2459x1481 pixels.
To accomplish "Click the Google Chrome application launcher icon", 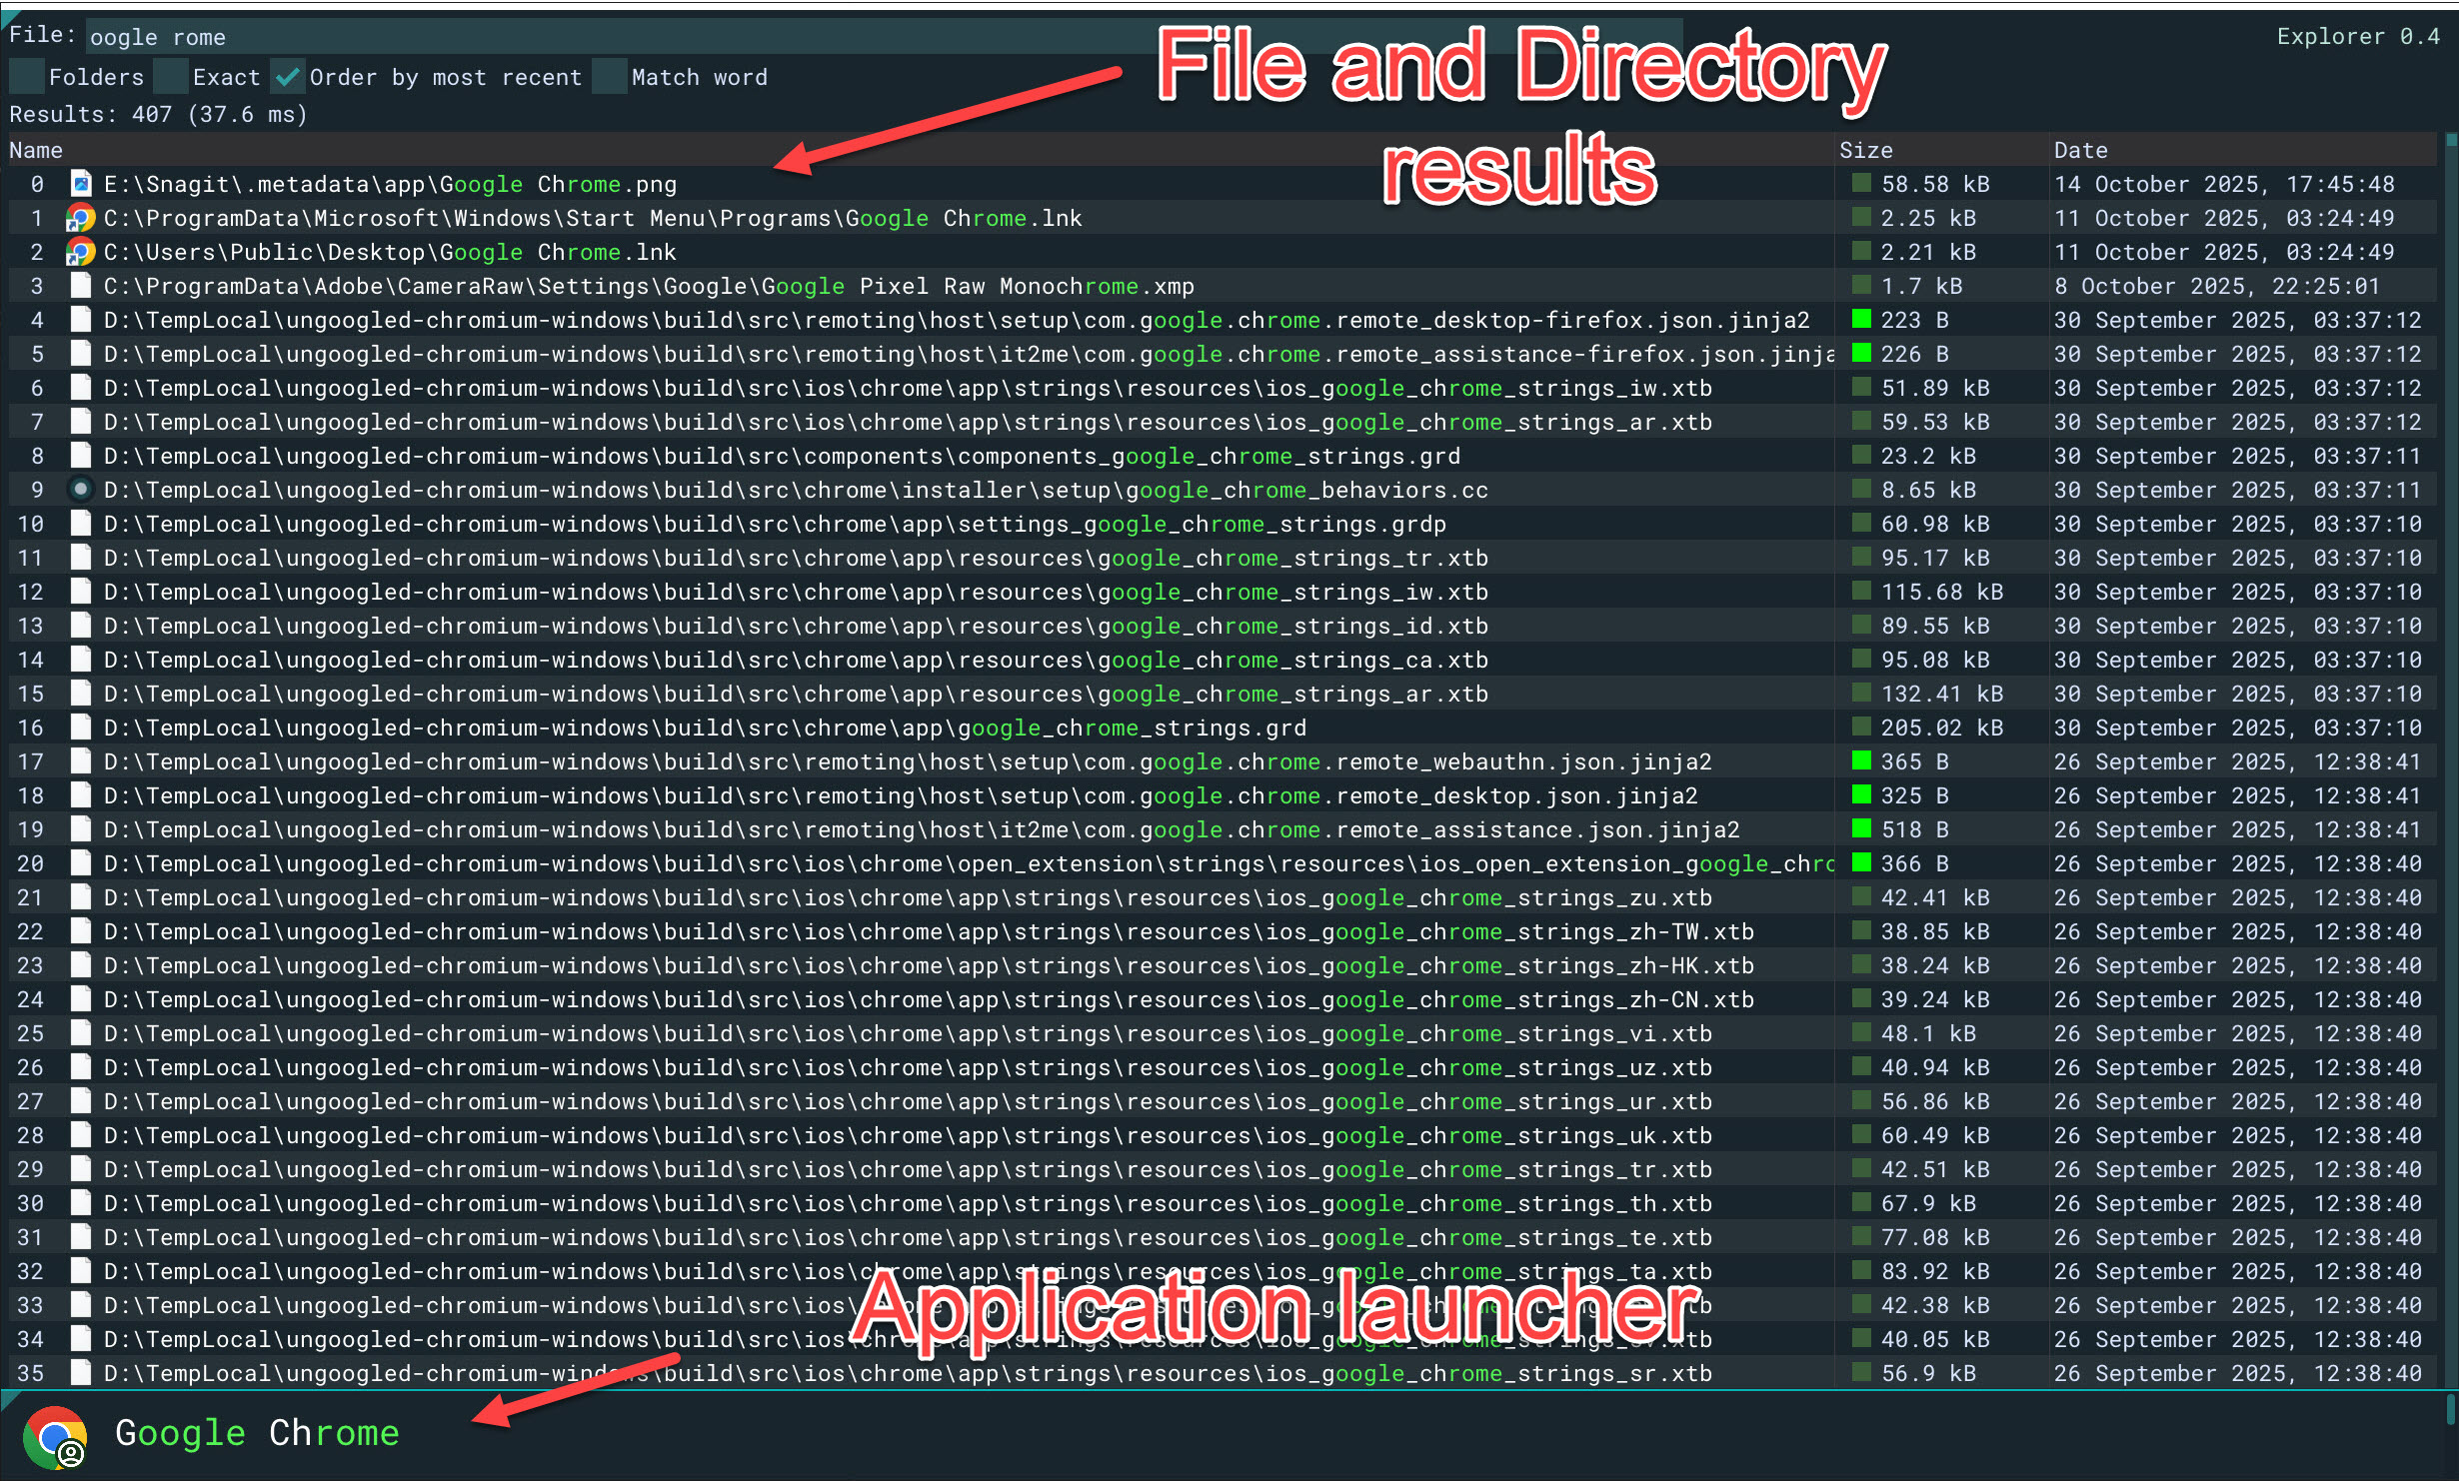I will [56, 1436].
